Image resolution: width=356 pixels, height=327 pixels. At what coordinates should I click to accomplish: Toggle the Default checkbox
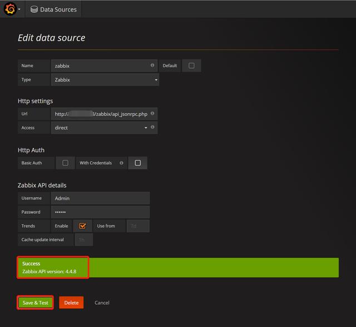coord(191,66)
